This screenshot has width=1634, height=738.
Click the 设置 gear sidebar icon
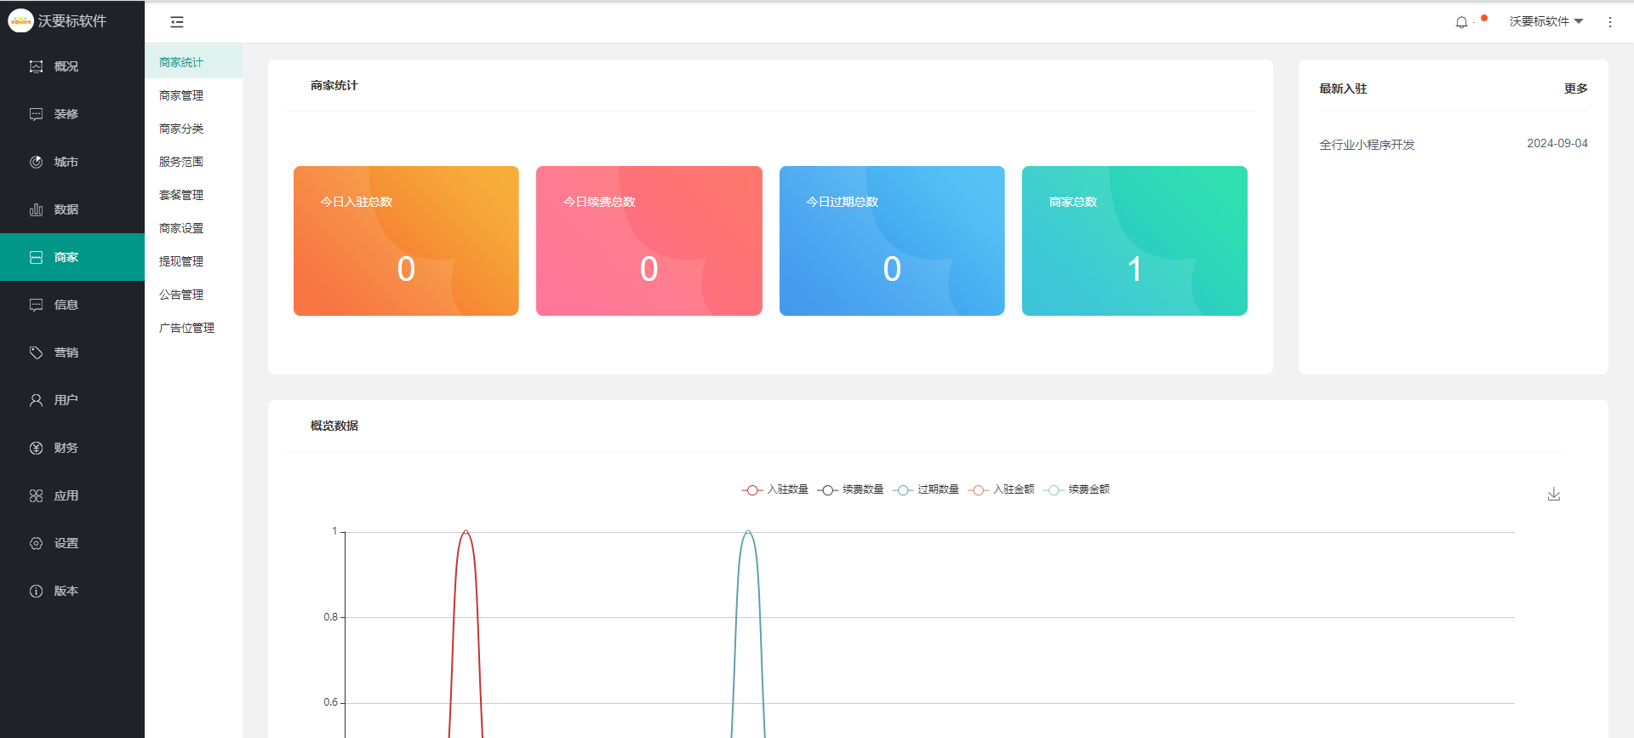(36, 543)
